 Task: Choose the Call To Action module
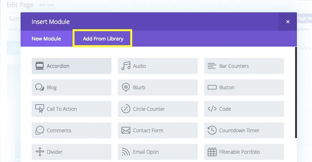pyautogui.click(x=71, y=109)
